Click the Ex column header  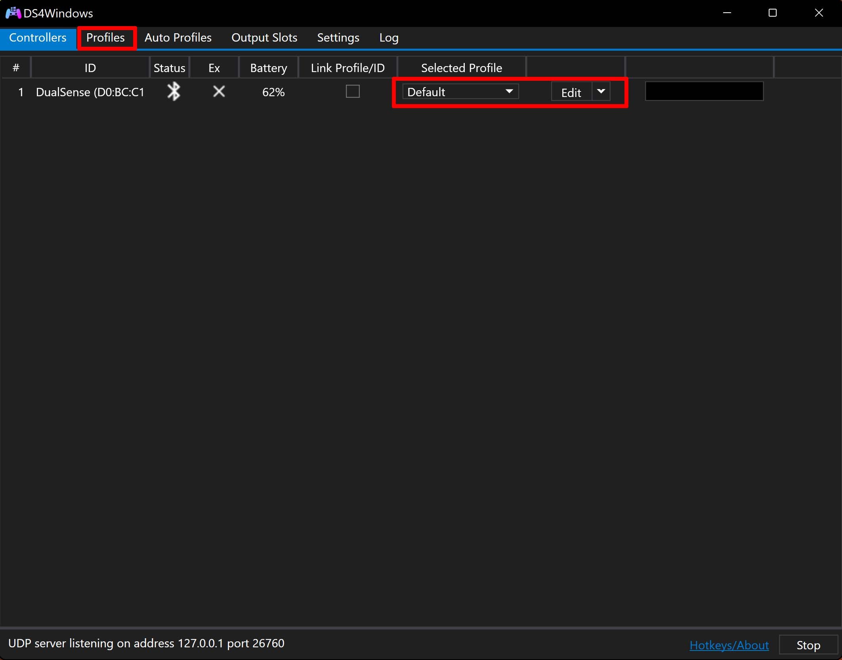point(214,68)
